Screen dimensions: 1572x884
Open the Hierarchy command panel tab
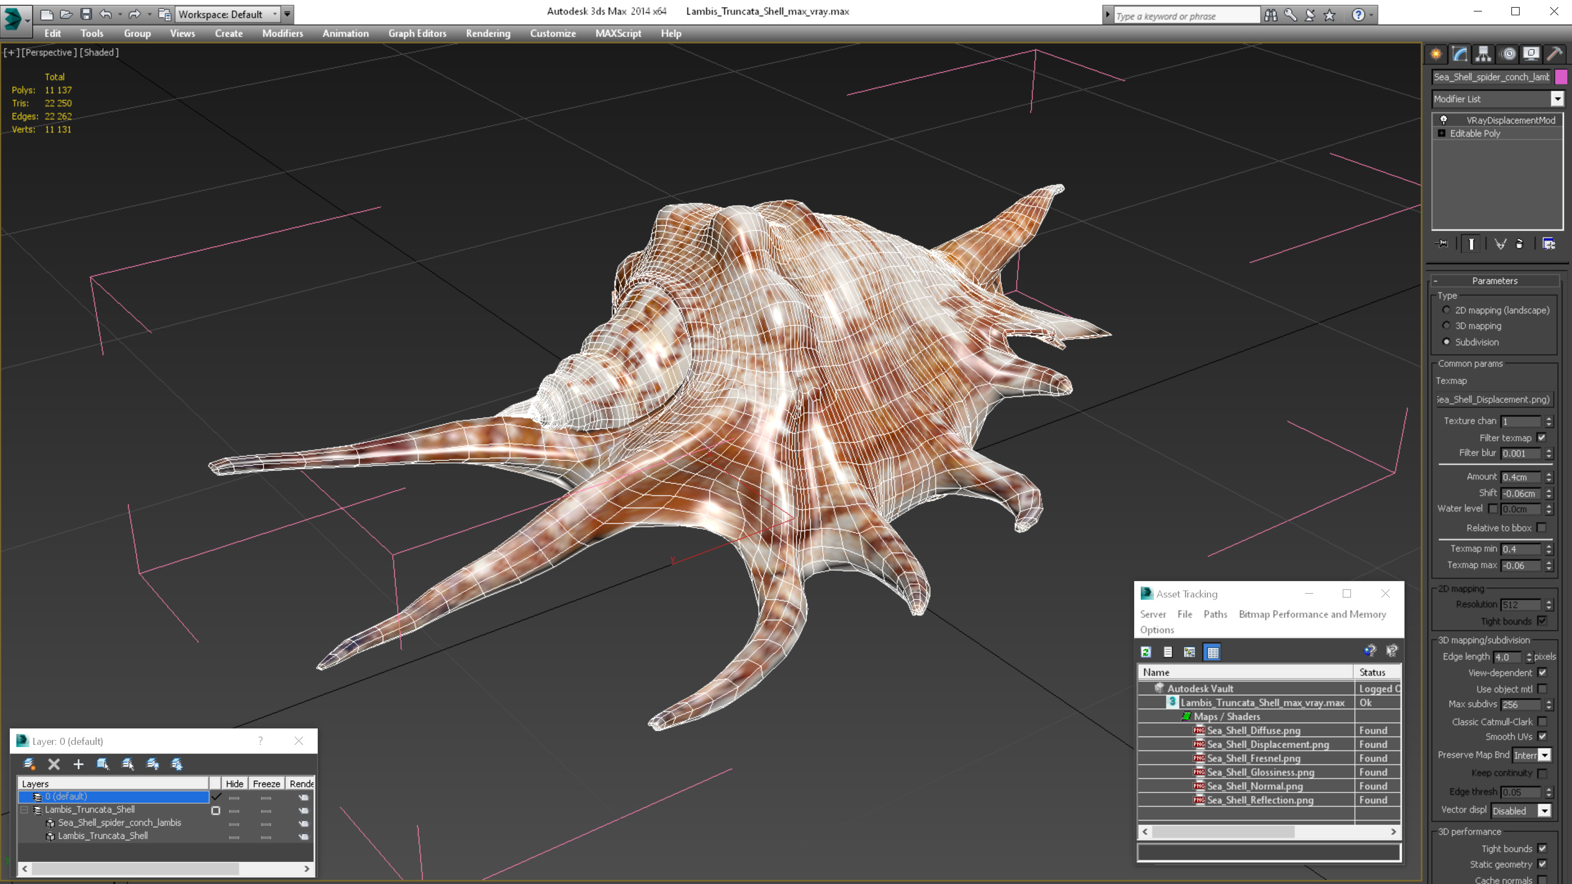tap(1483, 55)
